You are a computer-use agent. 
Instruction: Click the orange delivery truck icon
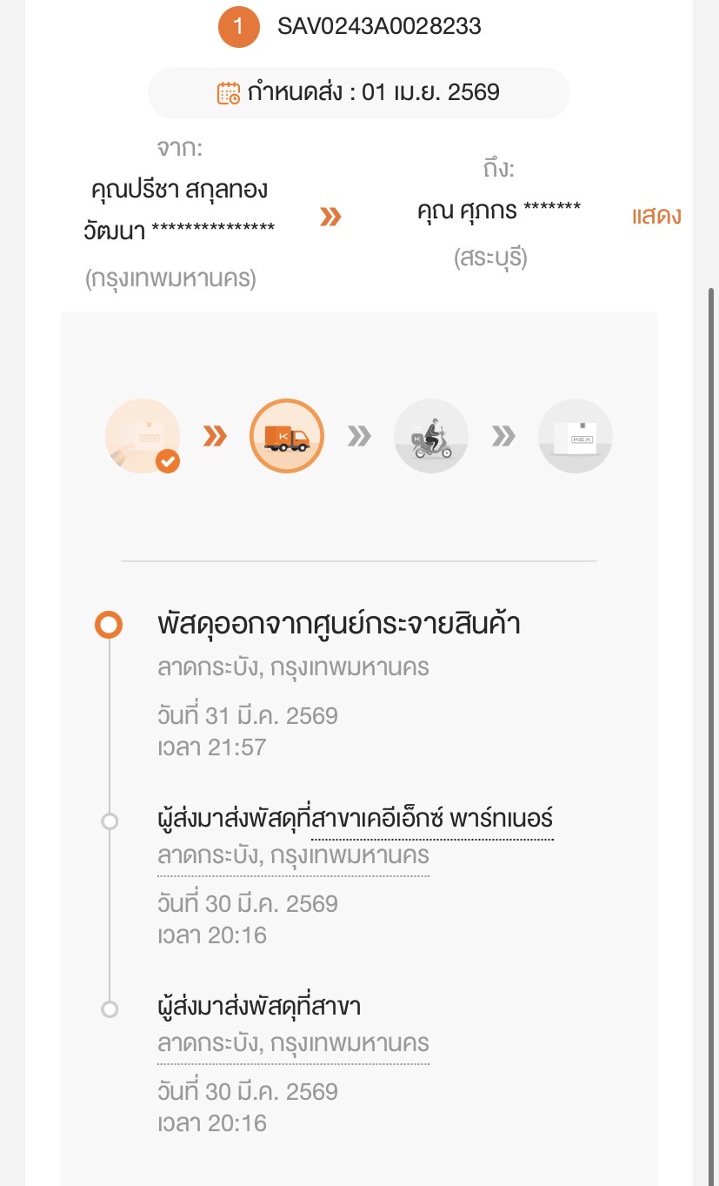click(287, 436)
